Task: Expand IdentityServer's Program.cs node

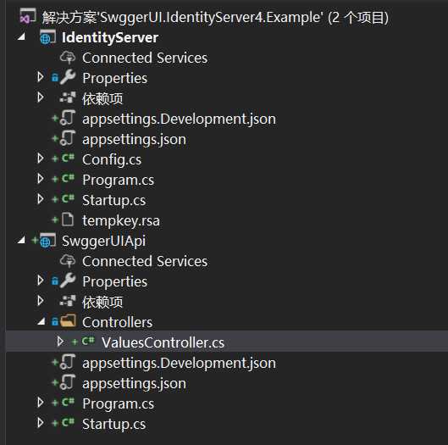Action: (x=41, y=179)
